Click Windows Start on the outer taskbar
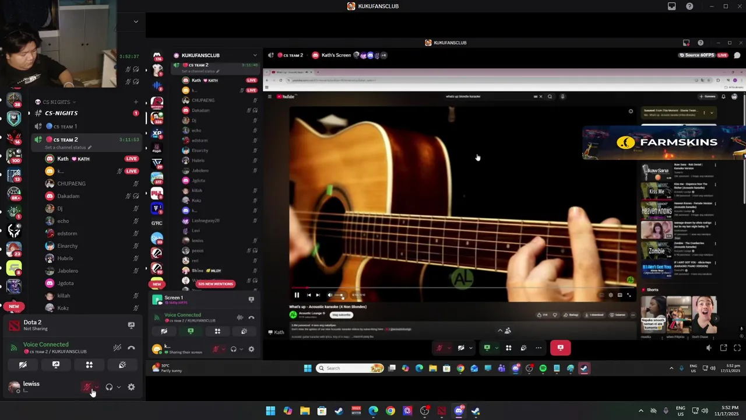Screen dimensions: 746x420 coord(270,411)
